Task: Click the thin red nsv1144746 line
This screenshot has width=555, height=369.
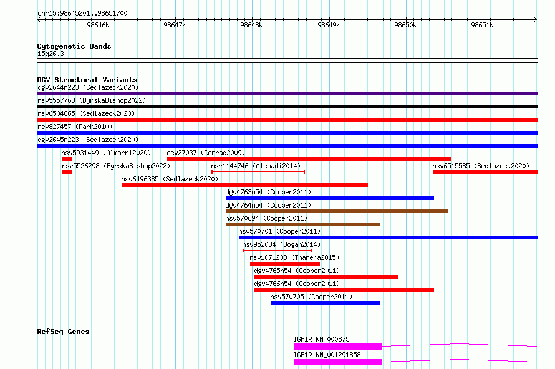Action: coord(258,172)
